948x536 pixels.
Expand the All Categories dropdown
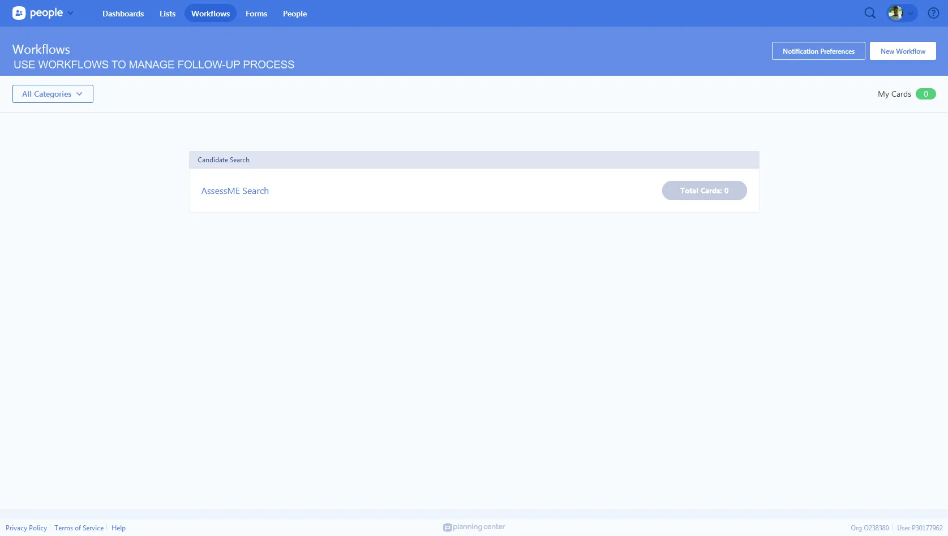click(52, 94)
